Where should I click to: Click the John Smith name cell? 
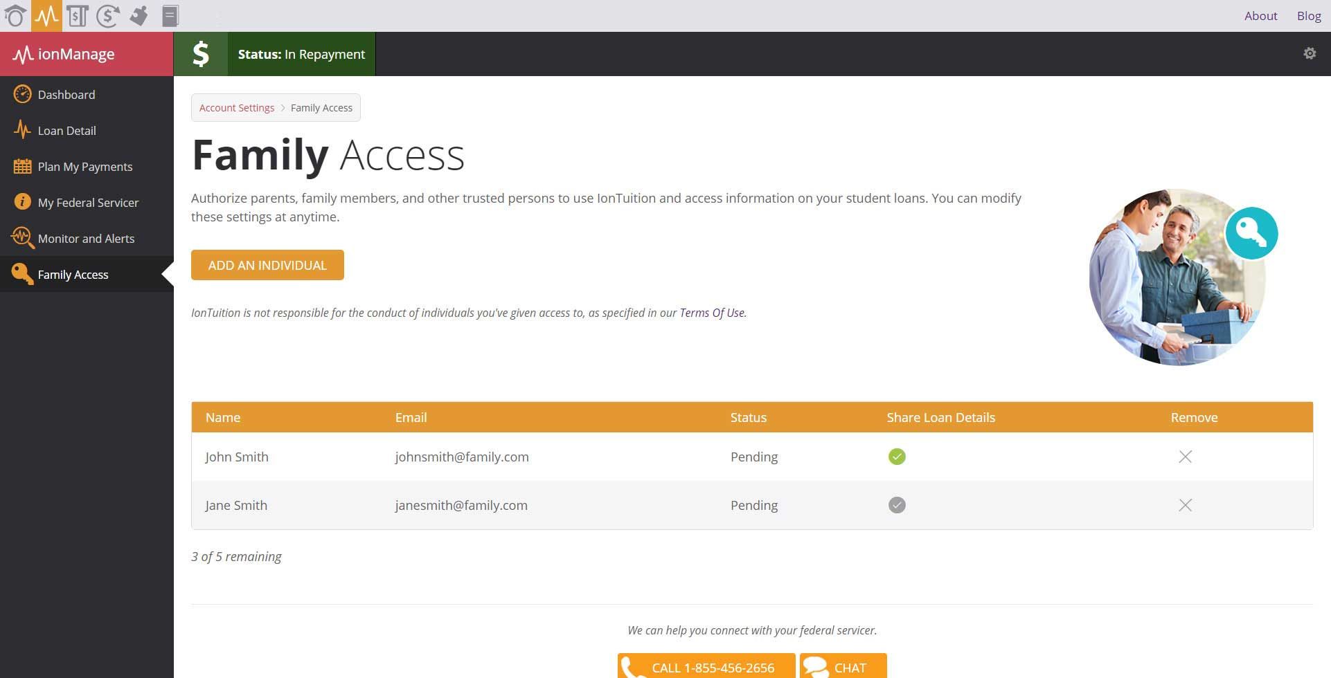click(x=237, y=457)
